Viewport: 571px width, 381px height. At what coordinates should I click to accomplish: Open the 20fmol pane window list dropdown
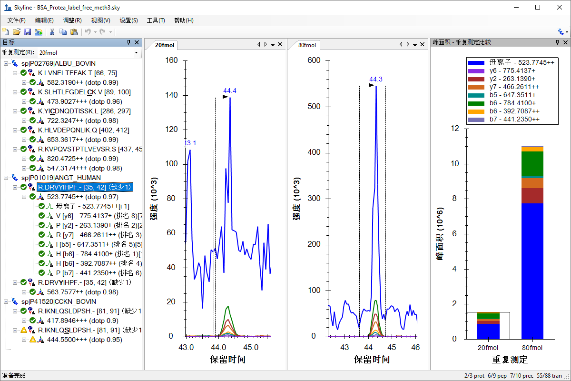pyautogui.click(x=273, y=45)
